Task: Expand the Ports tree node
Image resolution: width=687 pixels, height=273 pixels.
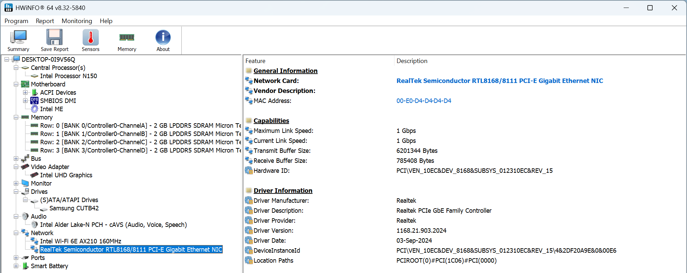Action: 16,258
